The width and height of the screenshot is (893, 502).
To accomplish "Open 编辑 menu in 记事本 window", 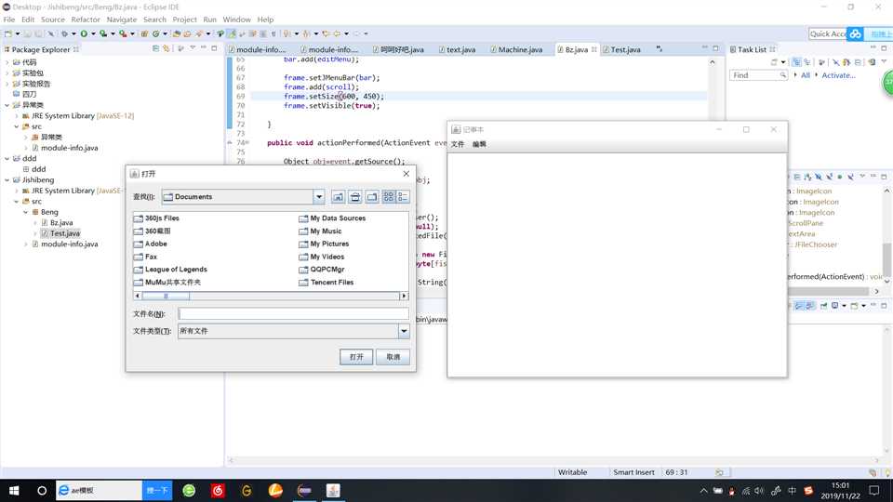I will click(480, 145).
